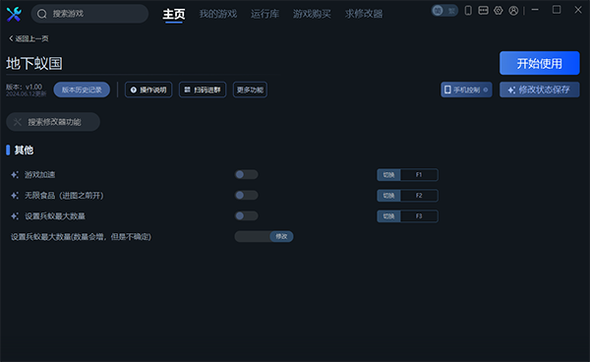The width and height of the screenshot is (590, 362).
Task: Focus the 搜索修改器功能 search field
Action: click(53, 122)
